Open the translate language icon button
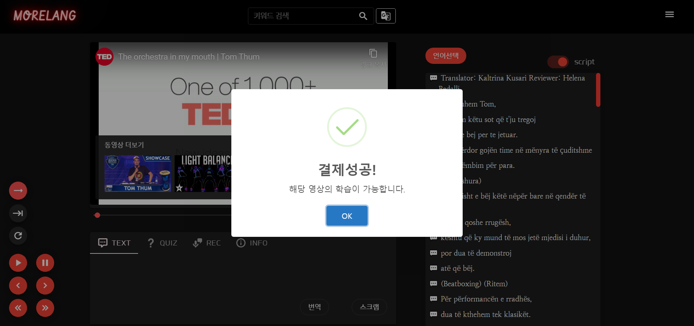Image resolution: width=694 pixels, height=326 pixels. point(386,16)
